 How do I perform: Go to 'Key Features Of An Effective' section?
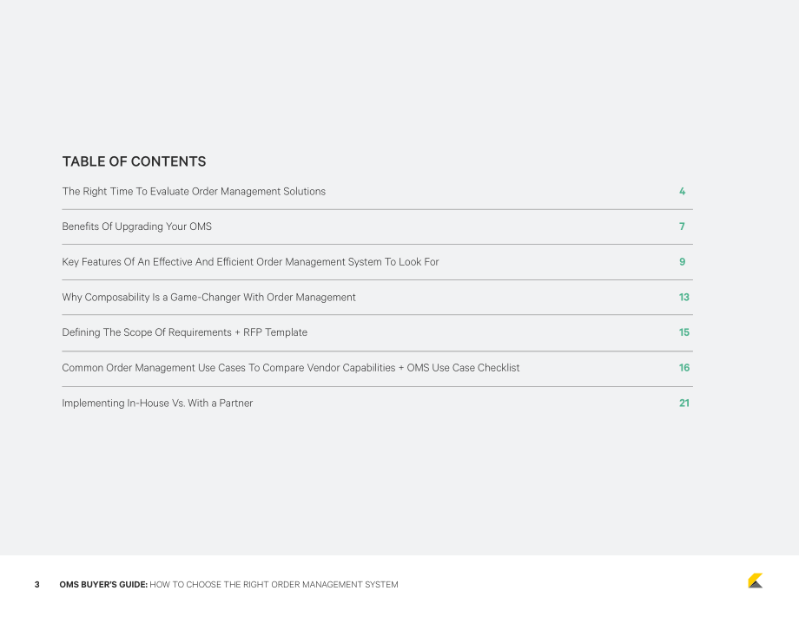click(250, 262)
